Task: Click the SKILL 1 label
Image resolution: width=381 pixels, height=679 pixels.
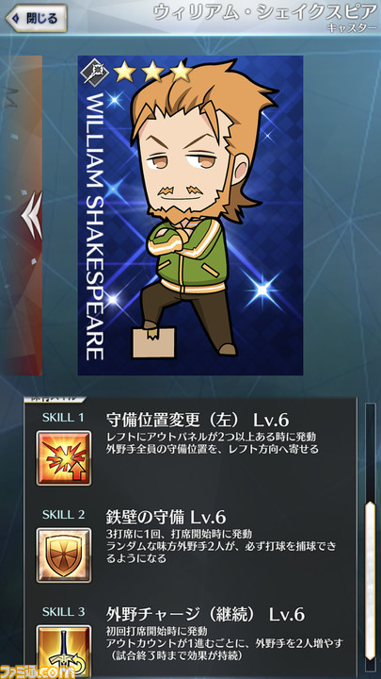Action: 63,418
